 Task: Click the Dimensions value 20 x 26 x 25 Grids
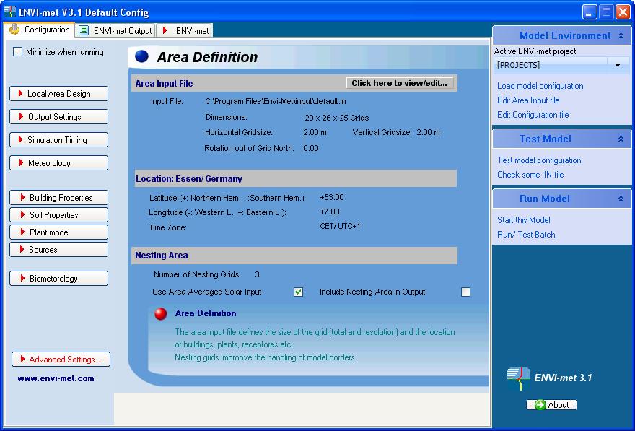point(336,118)
